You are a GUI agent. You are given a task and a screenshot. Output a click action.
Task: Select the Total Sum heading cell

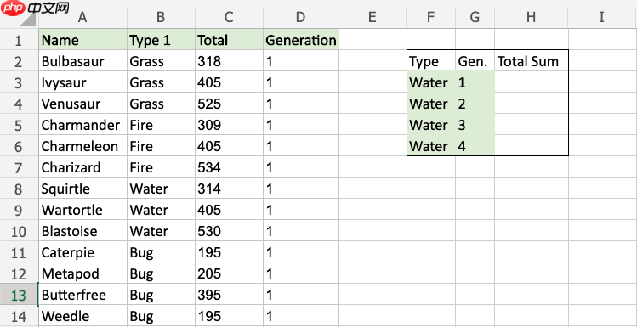click(531, 61)
